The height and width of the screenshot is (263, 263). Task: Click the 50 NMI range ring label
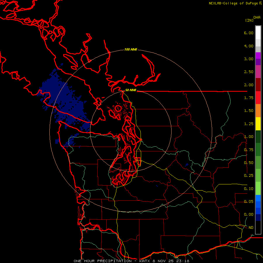[x=131, y=90]
